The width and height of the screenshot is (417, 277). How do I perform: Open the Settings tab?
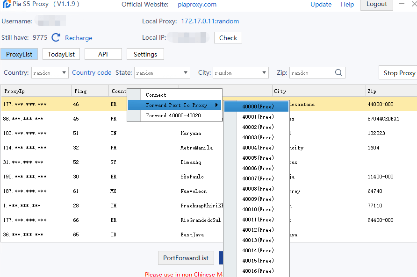coord(145,54)
